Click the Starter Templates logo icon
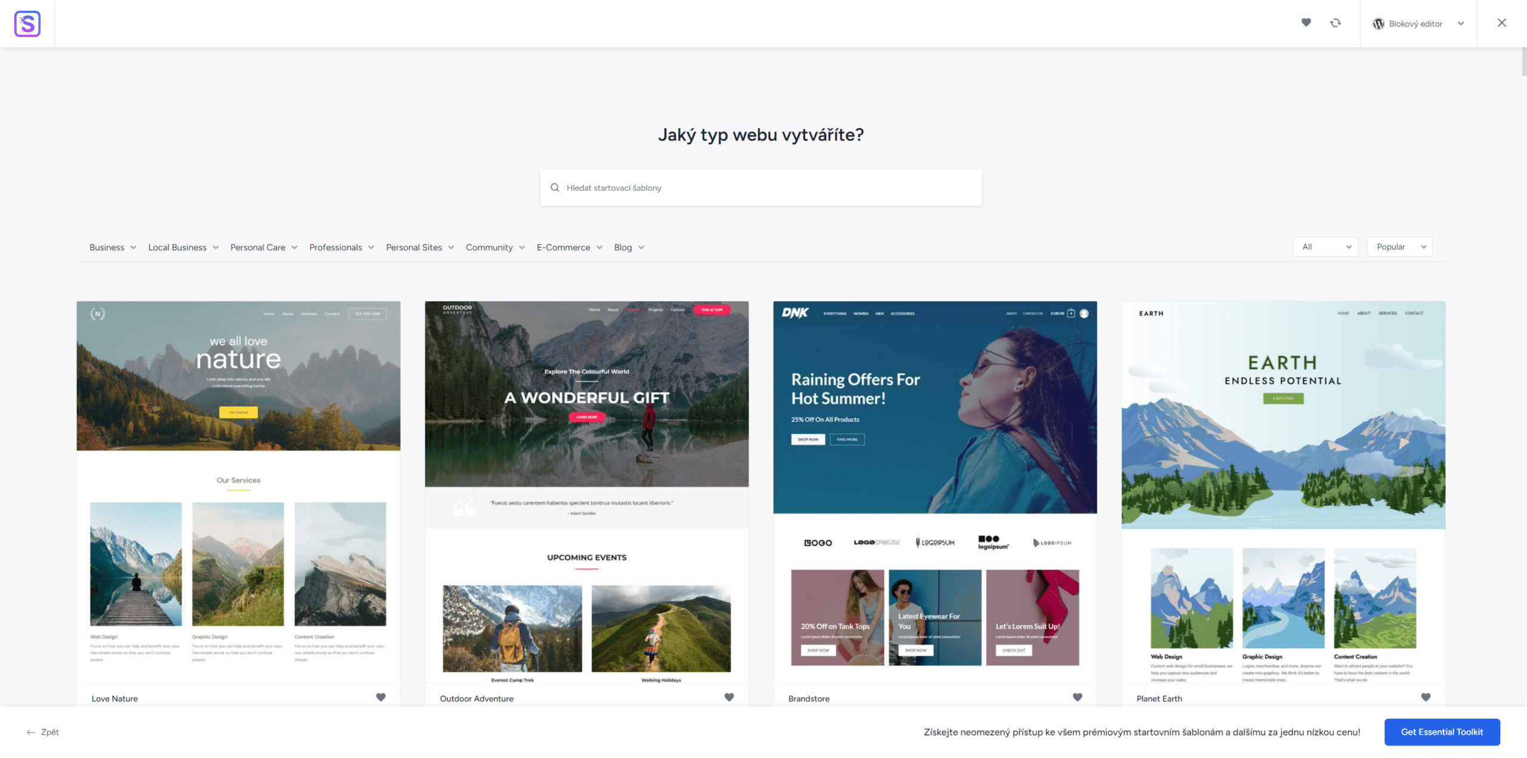Screen dimensions: 1527x758 coord(27,23)
